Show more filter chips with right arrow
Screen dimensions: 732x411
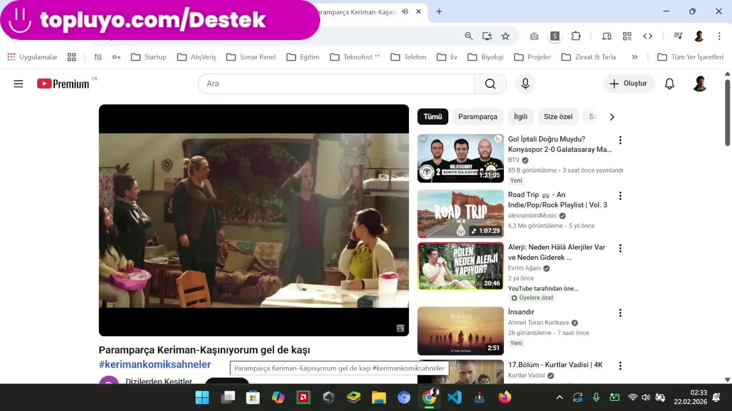pyautogui.click(x=612, y=116)
